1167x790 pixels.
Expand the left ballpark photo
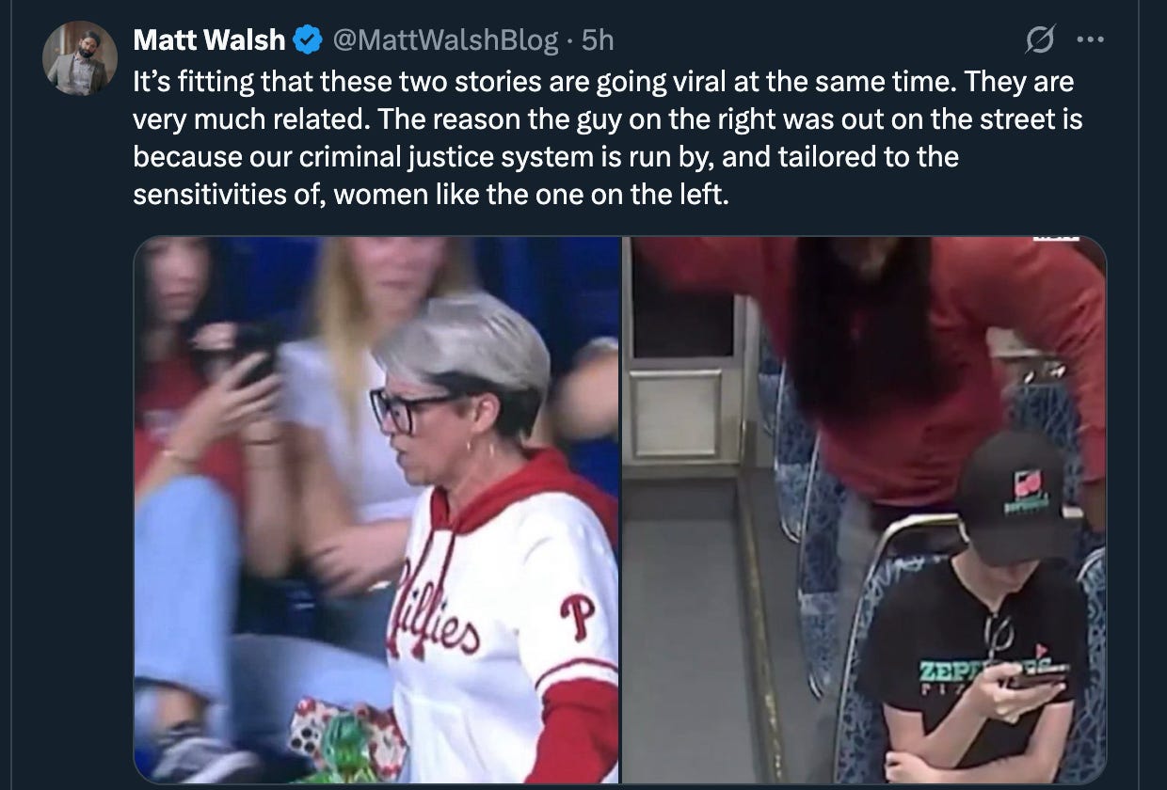(x=376, y=510)
